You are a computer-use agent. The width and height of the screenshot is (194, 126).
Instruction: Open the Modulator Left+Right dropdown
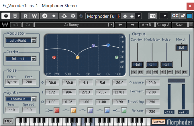(21, 41)
